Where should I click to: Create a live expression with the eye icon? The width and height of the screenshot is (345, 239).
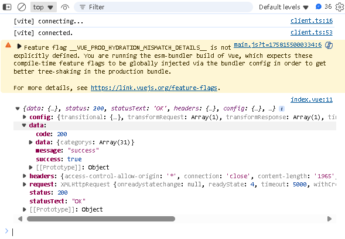(65, 7)
